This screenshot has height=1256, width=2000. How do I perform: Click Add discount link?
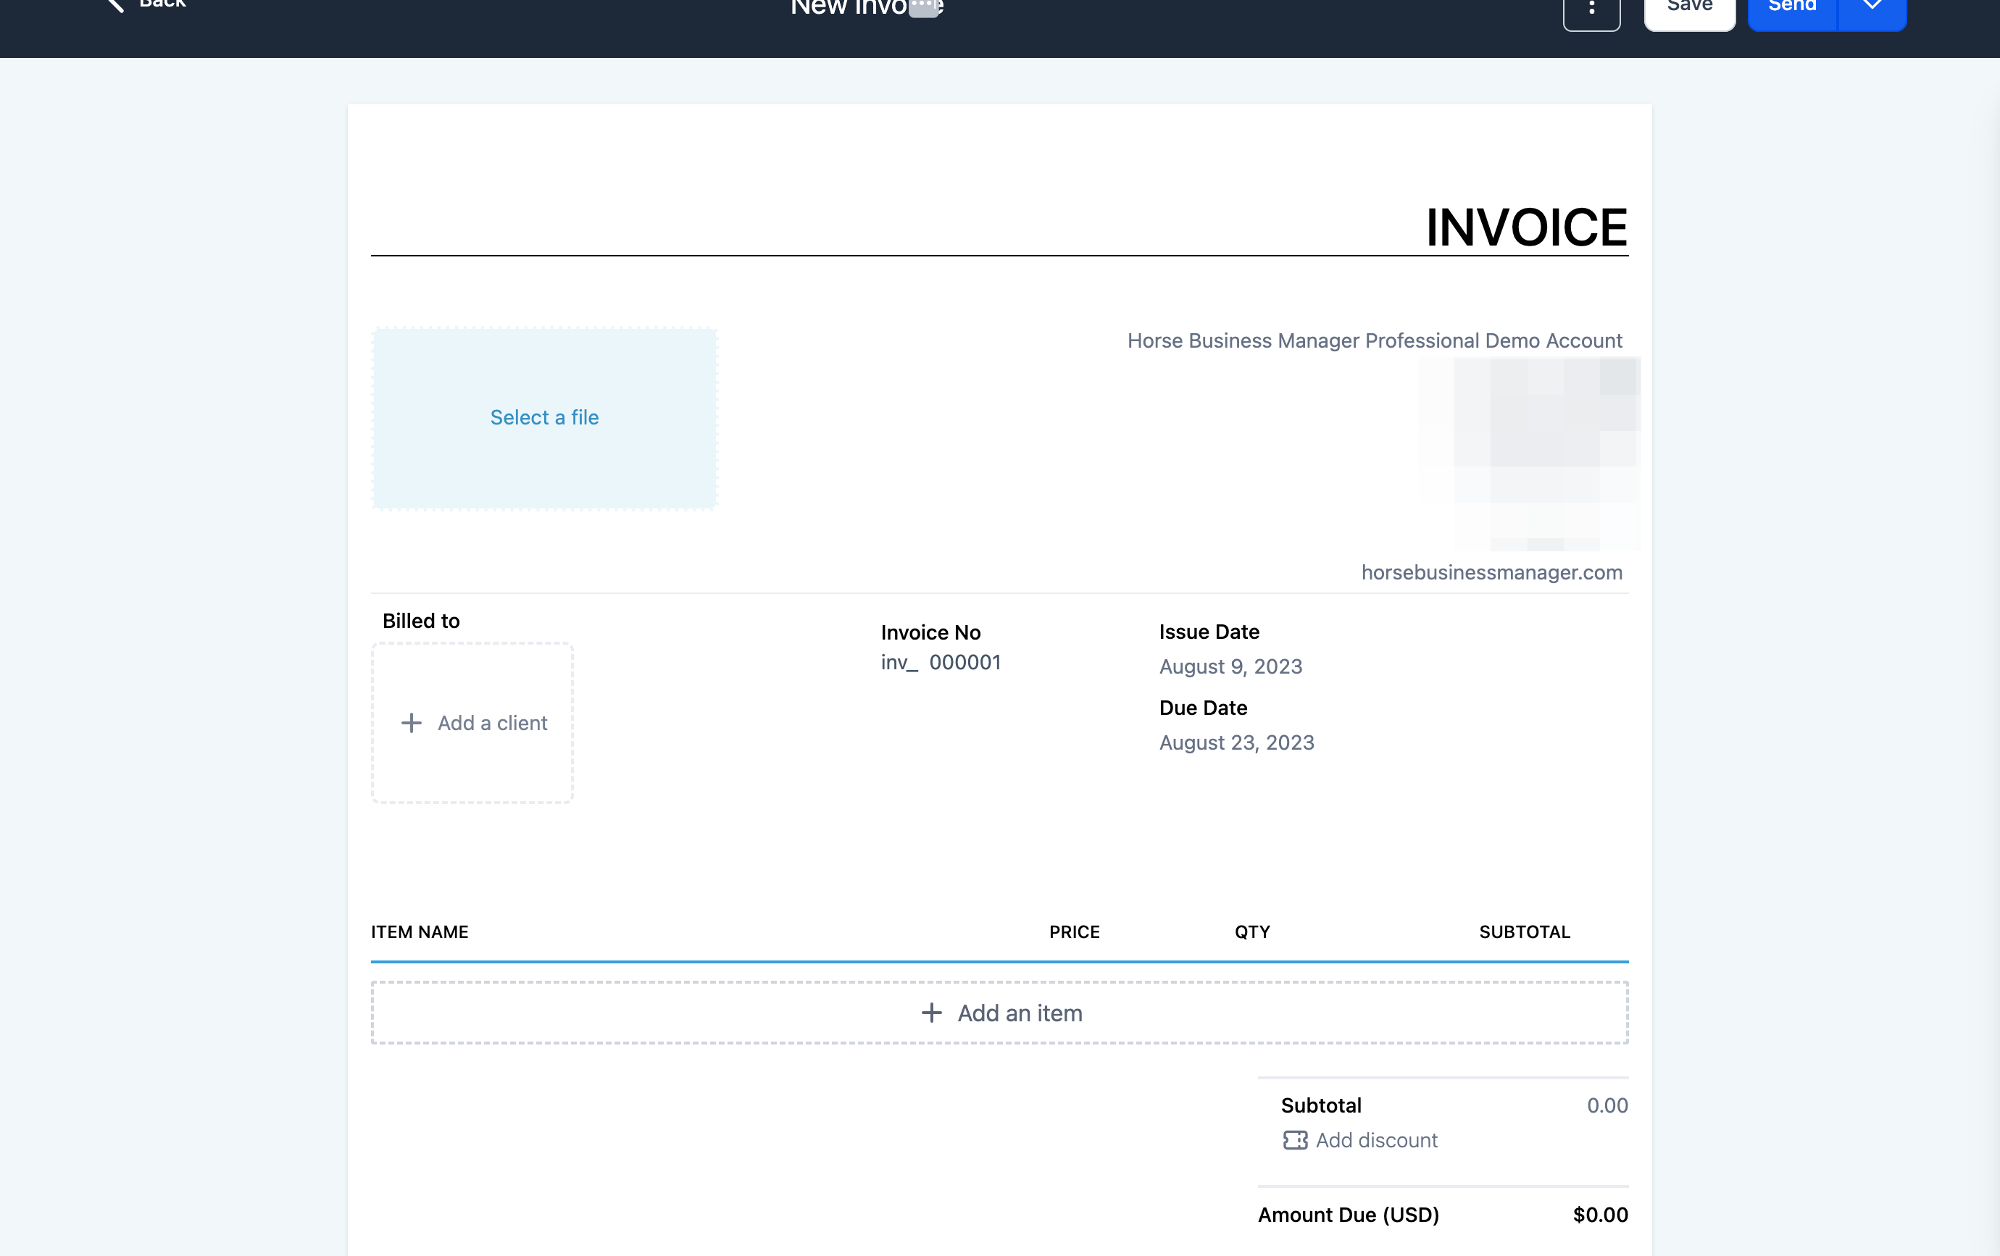click(1376, 1140)
